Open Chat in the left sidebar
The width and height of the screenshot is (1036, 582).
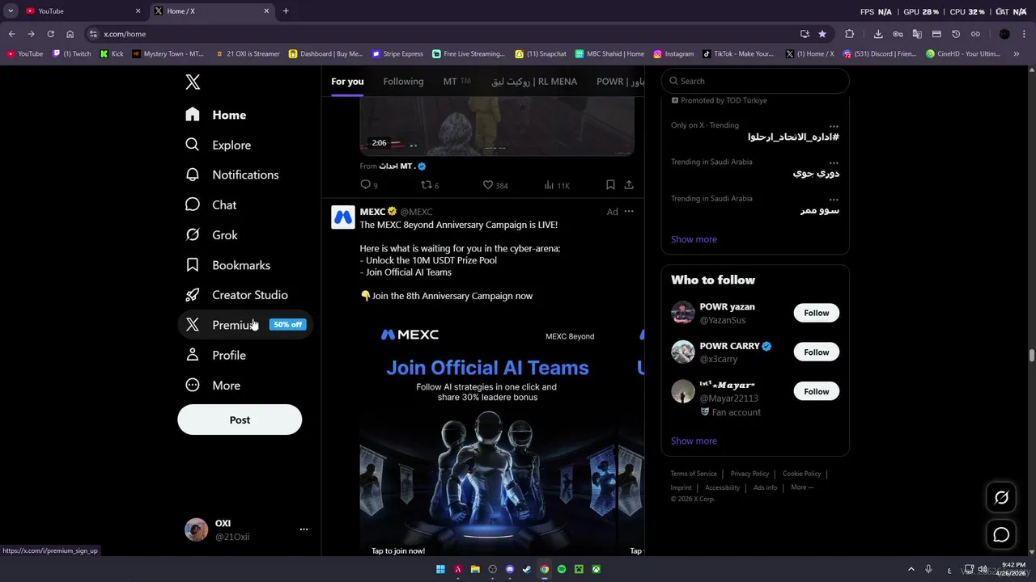tap(211, 205)
